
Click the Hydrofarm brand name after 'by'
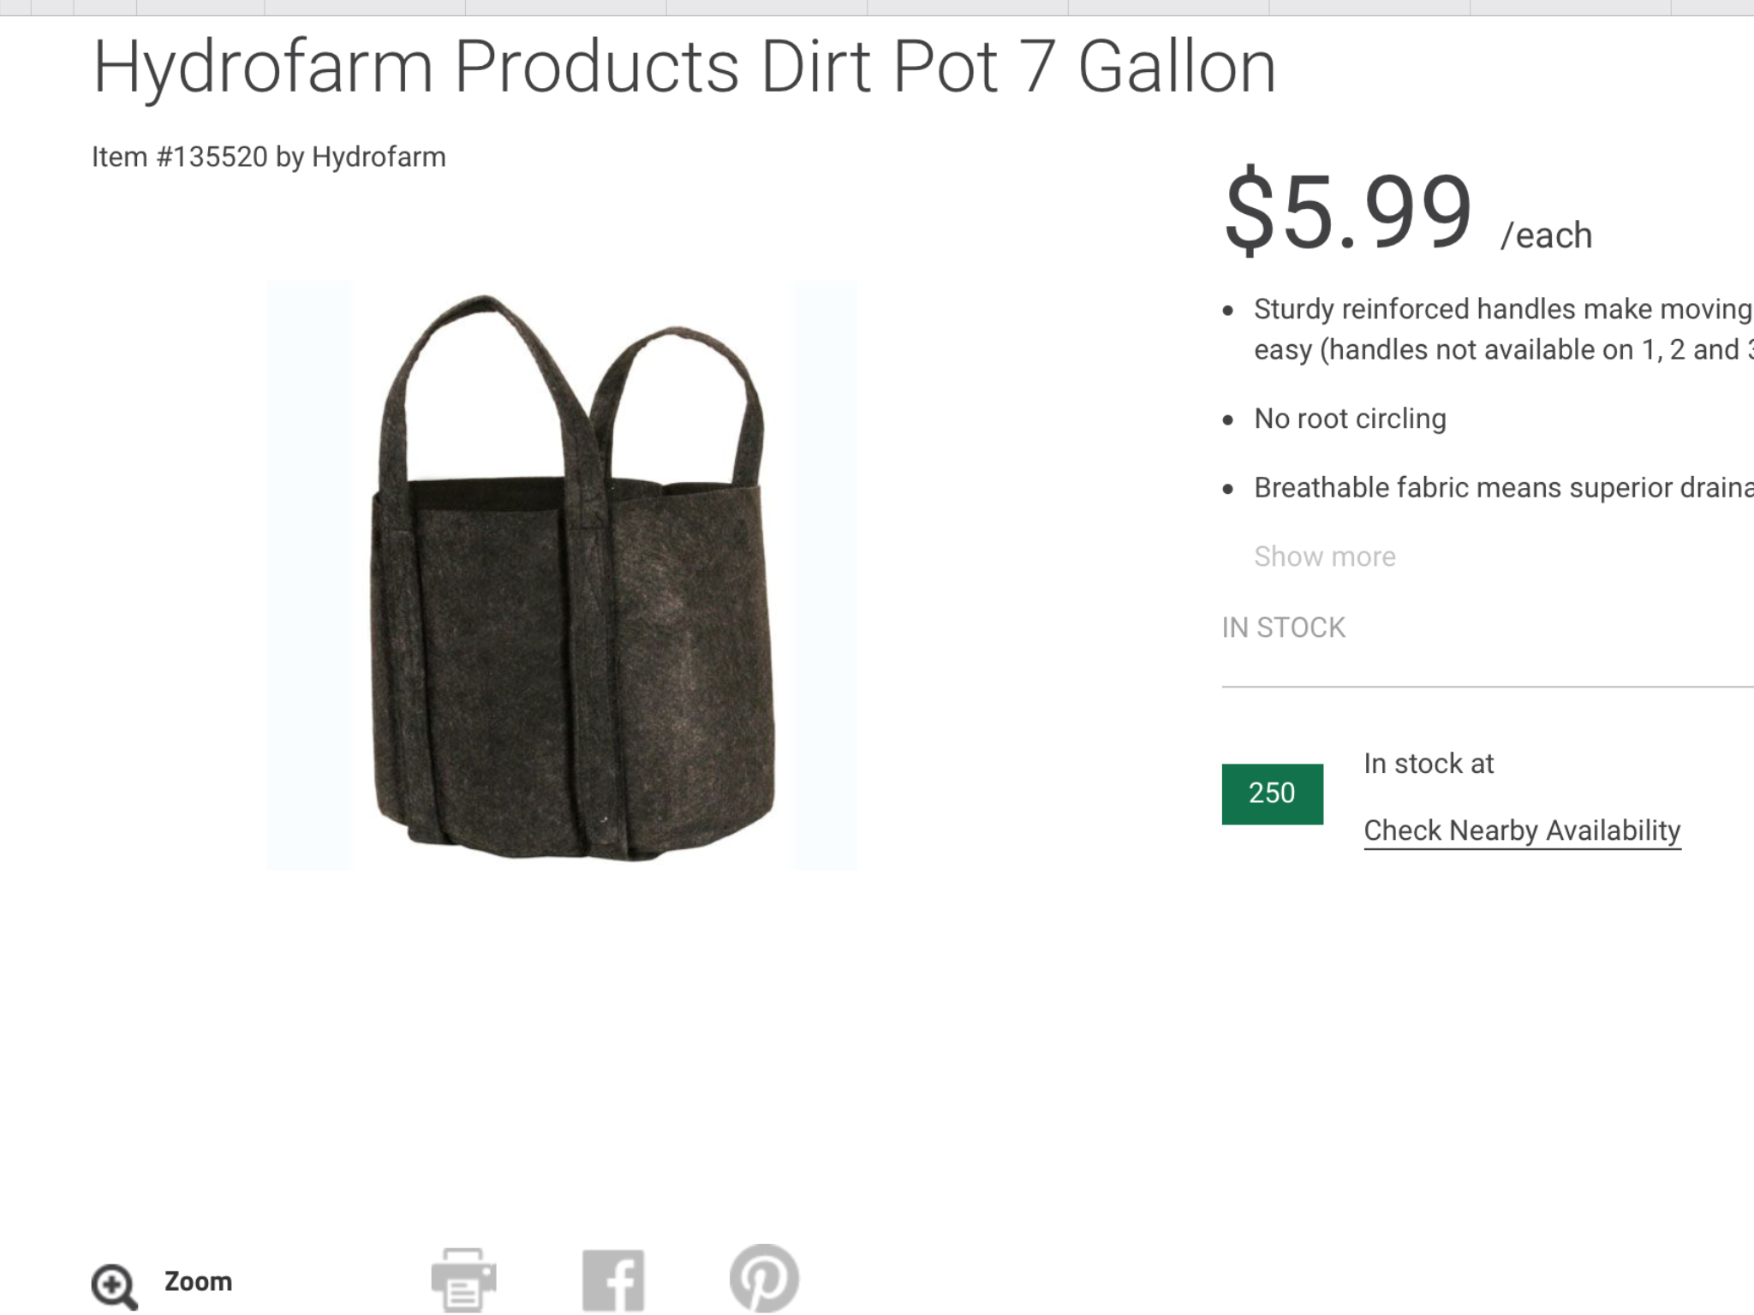(379, 158)
